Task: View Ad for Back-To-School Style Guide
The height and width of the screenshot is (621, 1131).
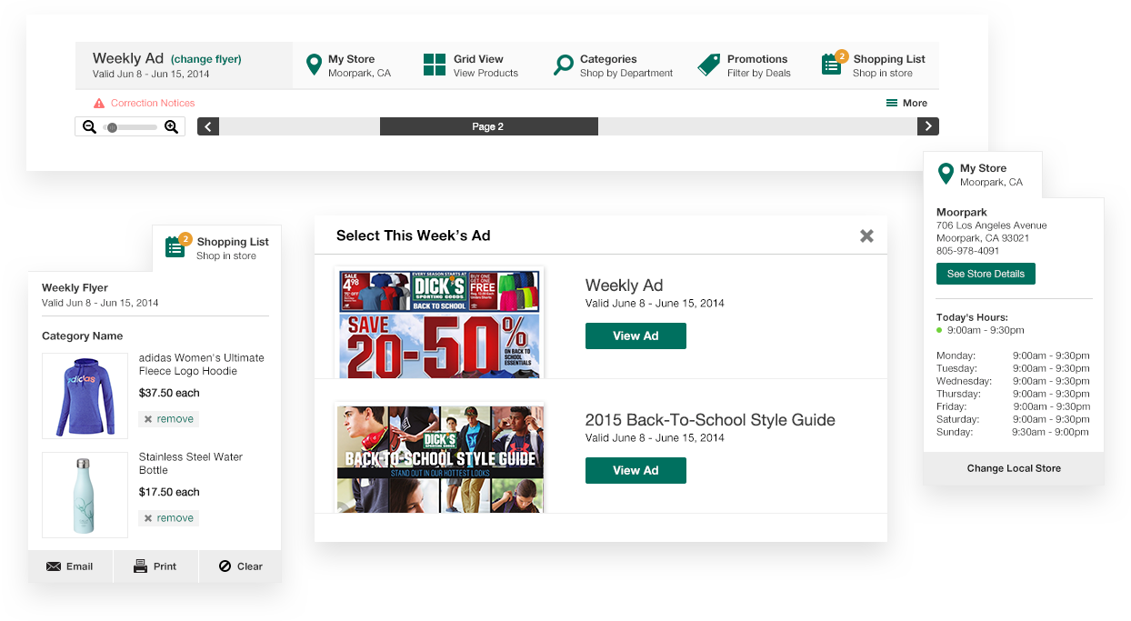Action: [x=636, y=471]
